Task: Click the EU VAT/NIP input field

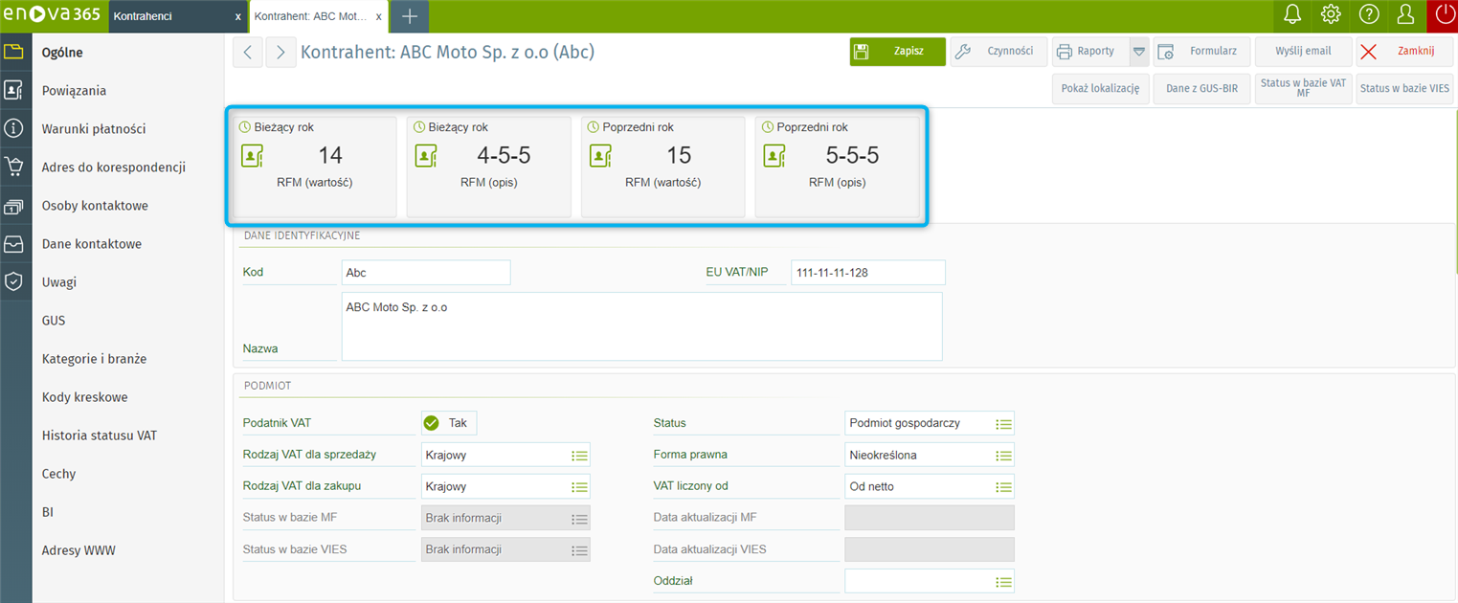Action: pos(867,273)
